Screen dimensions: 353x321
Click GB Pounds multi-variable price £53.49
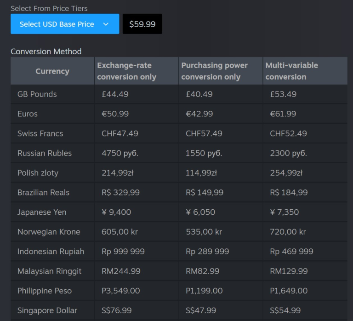point(283,94)
